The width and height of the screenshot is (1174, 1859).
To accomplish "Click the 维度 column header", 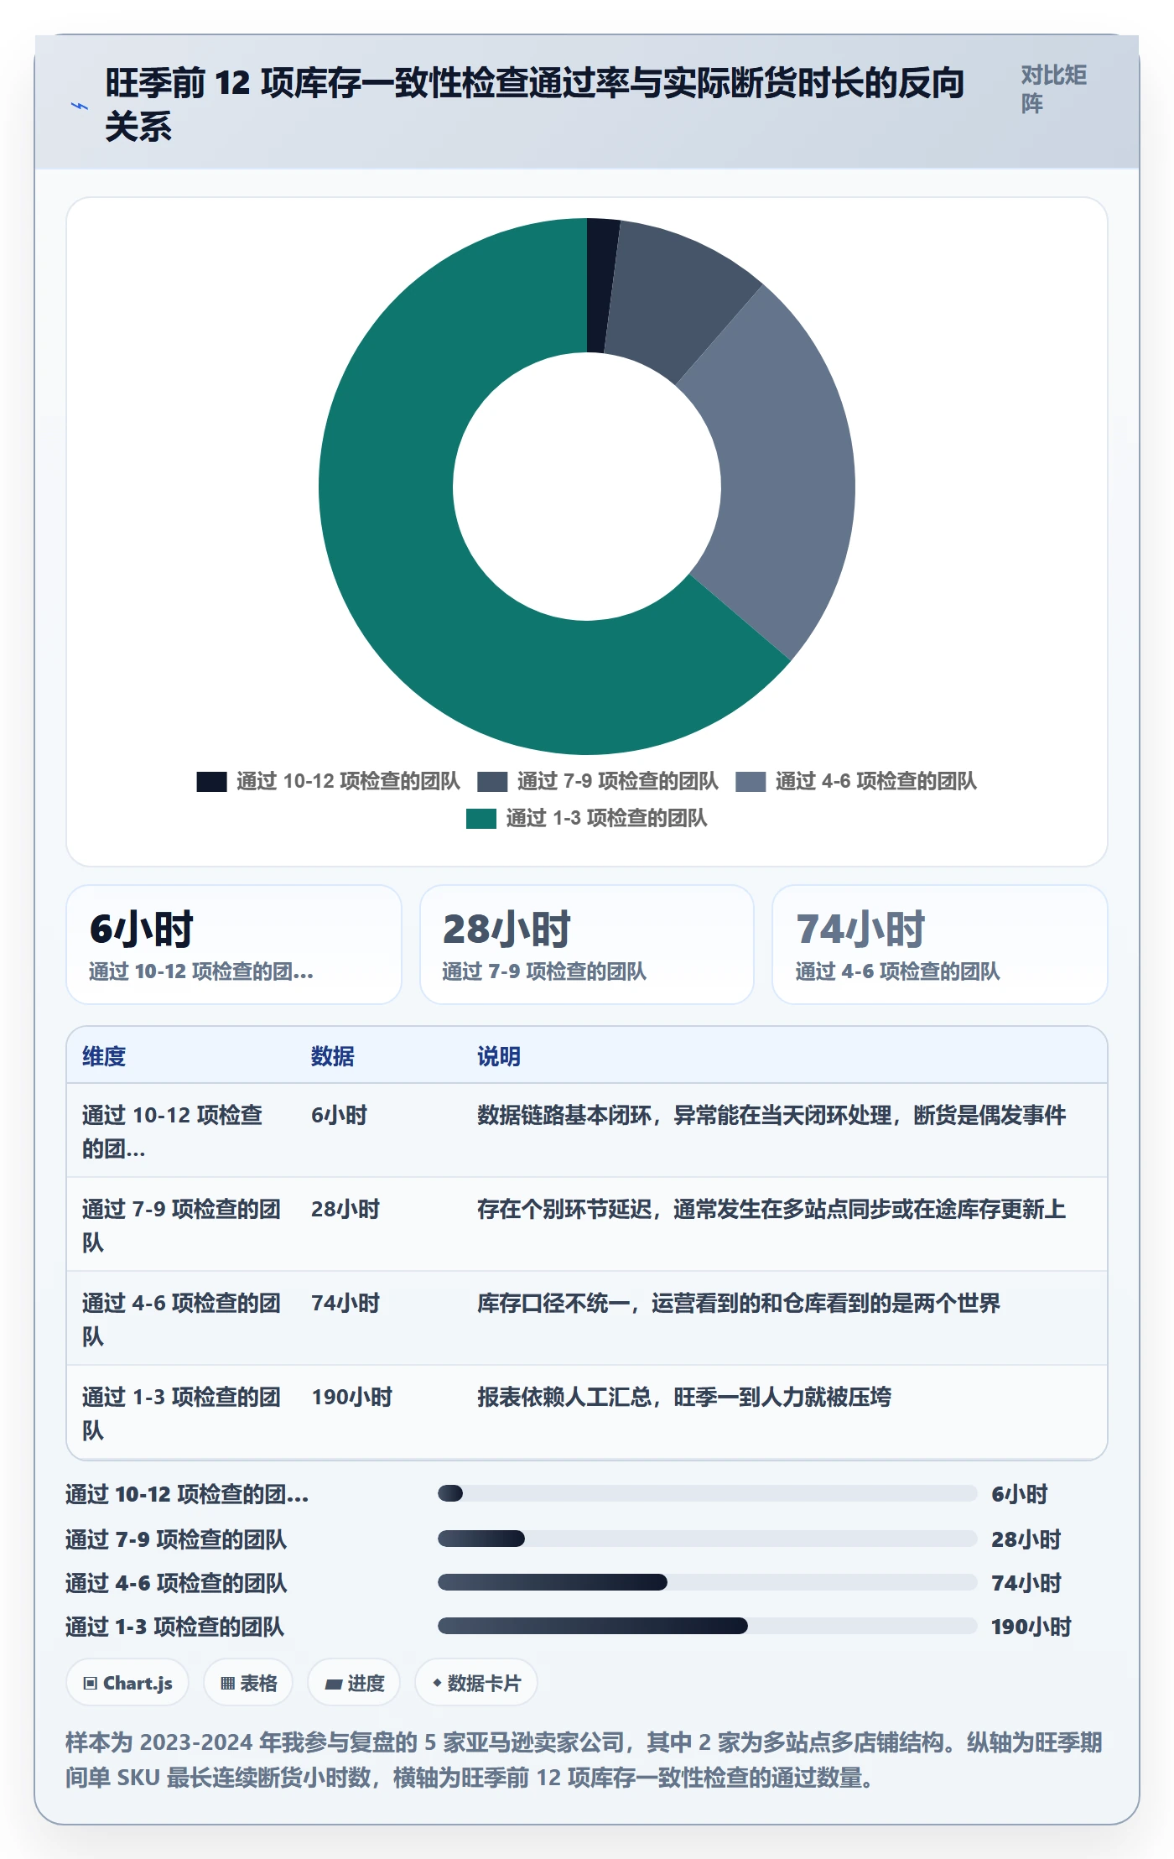I will (x=104, y=1056).
